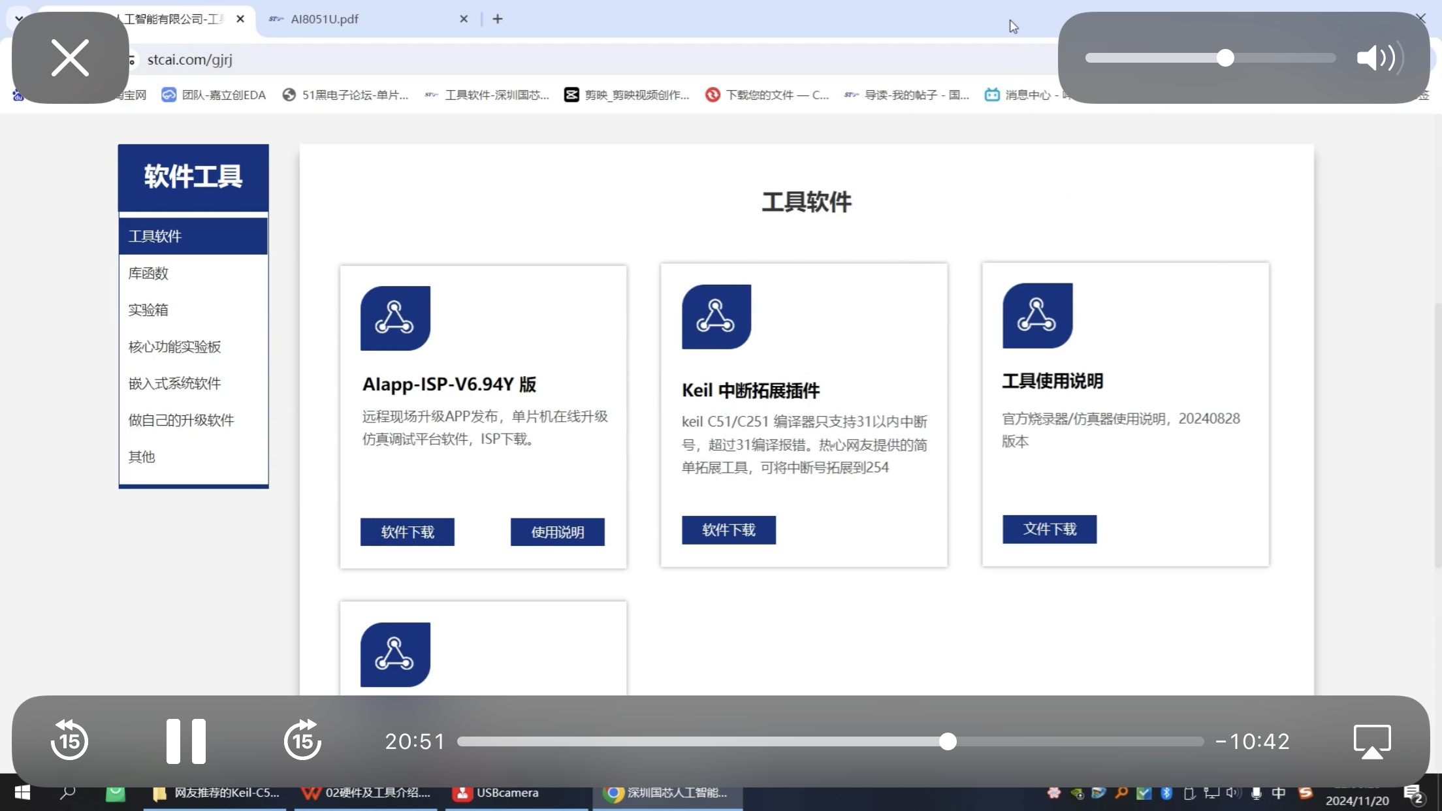Click the Bluetooth tray icon
This screenshot has width=1442, height=811.
tap(1167, 793)
